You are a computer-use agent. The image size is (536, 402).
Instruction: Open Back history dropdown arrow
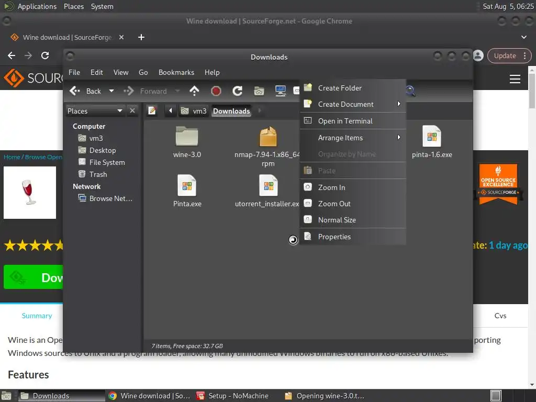click(111, 91)
